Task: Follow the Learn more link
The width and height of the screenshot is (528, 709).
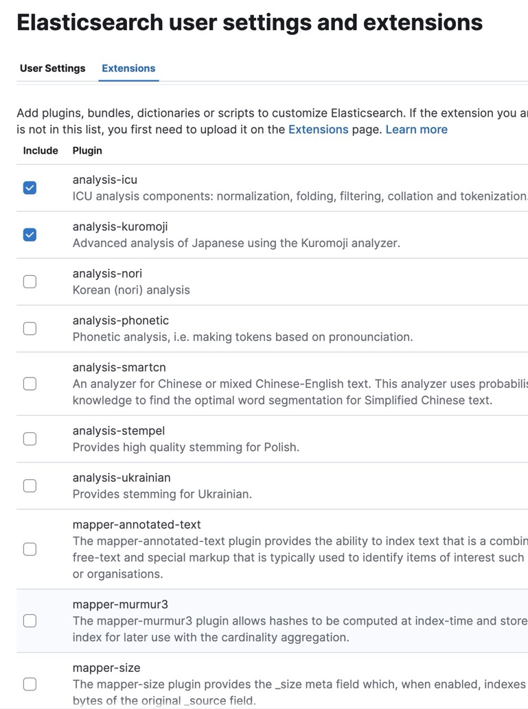Action: [416, 130]
